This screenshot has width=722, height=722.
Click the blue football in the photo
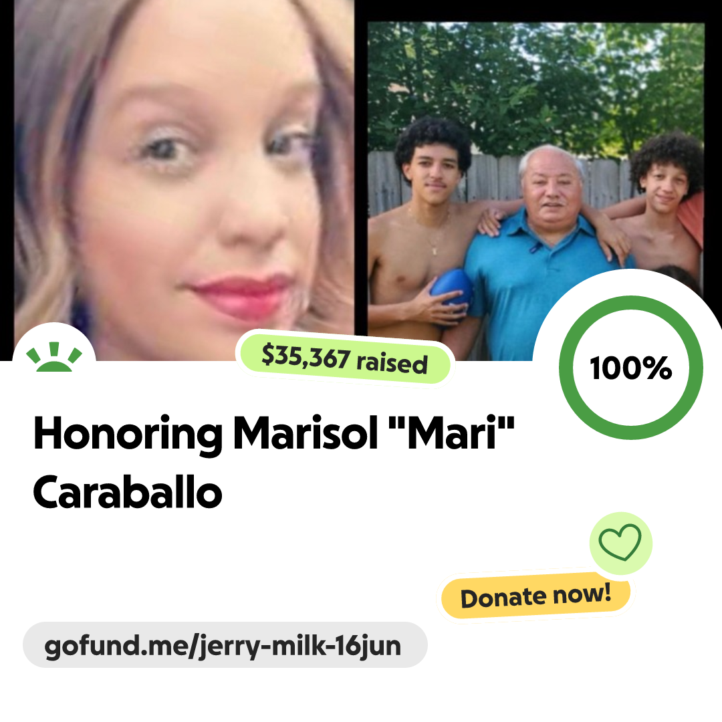tap(452, 289)
